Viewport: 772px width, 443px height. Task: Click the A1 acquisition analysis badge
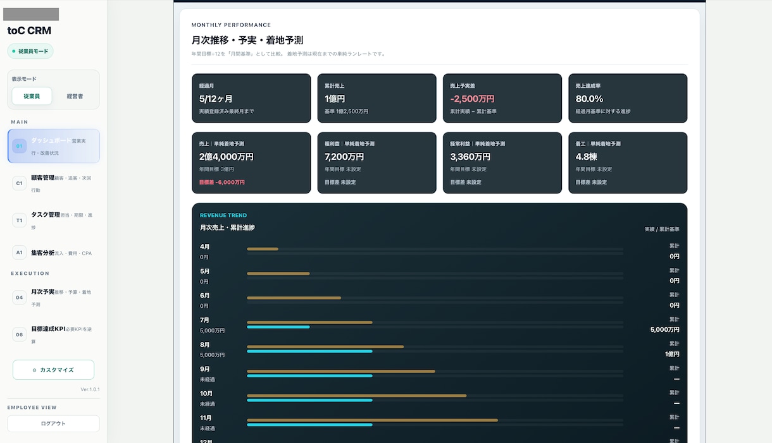click(20, 253)
